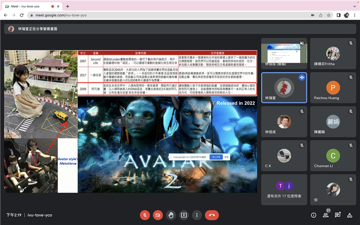This screenshot has height=225, width=360.
Task: Click the Paichou Huang participant tile
Action: coord(333,90)
